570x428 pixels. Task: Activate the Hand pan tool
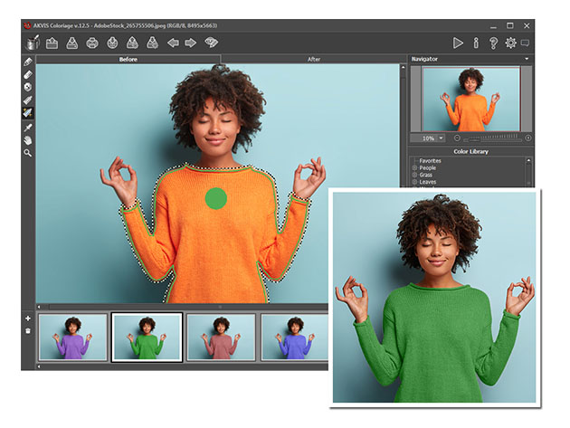coord(28,140)
